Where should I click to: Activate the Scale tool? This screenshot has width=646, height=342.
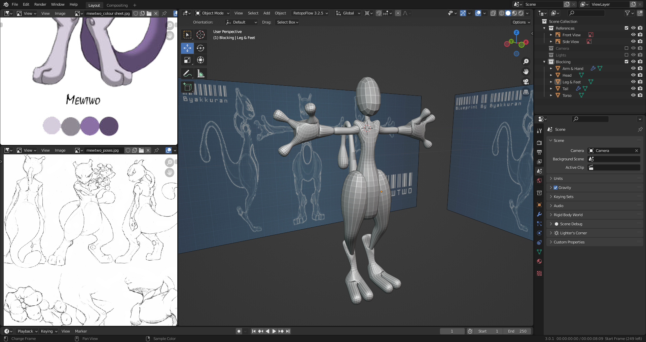[187, 60]
